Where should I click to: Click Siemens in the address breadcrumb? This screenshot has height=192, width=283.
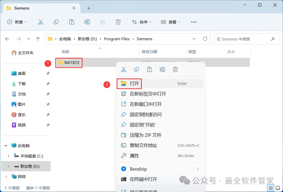tap(144, 39)
